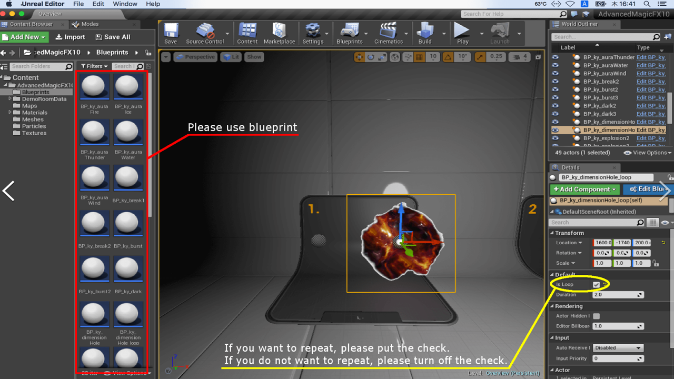Click the search magnifier in World Outliner
This screenshot has width=674, height=379.
pyautogui.click(x=656, y=37)
